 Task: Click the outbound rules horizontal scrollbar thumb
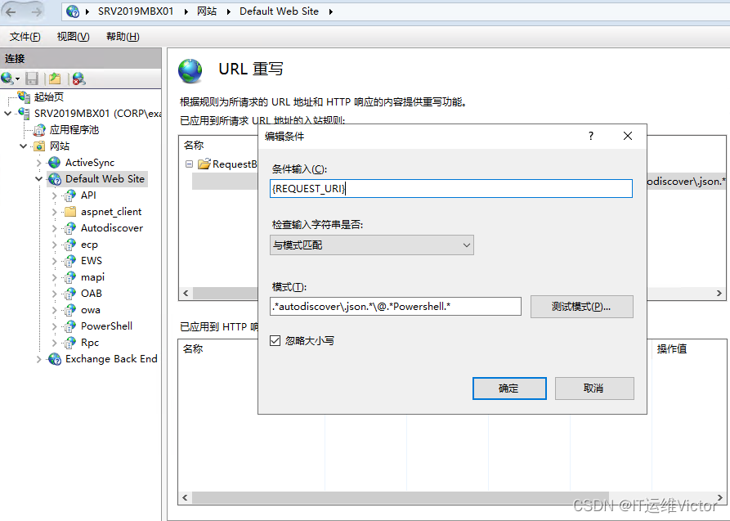pyautogui.click(x=401, y=498)
